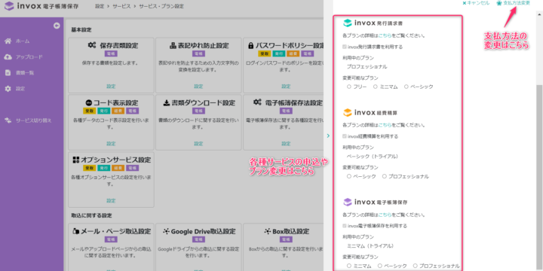This screenshot has width=543, height=271.
Task: Open こちら link under invox経費精算
Action: 385,125
